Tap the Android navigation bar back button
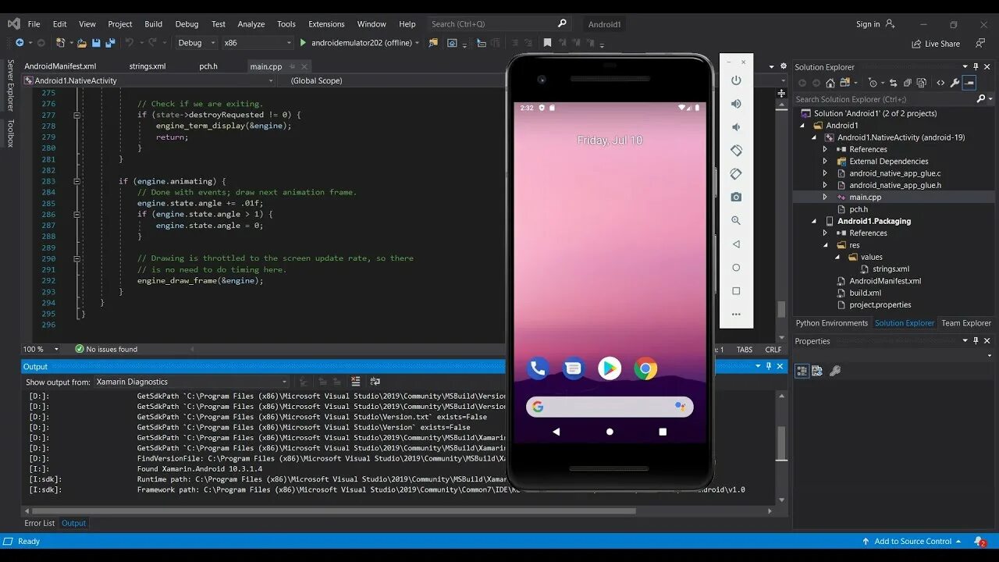 556,432
